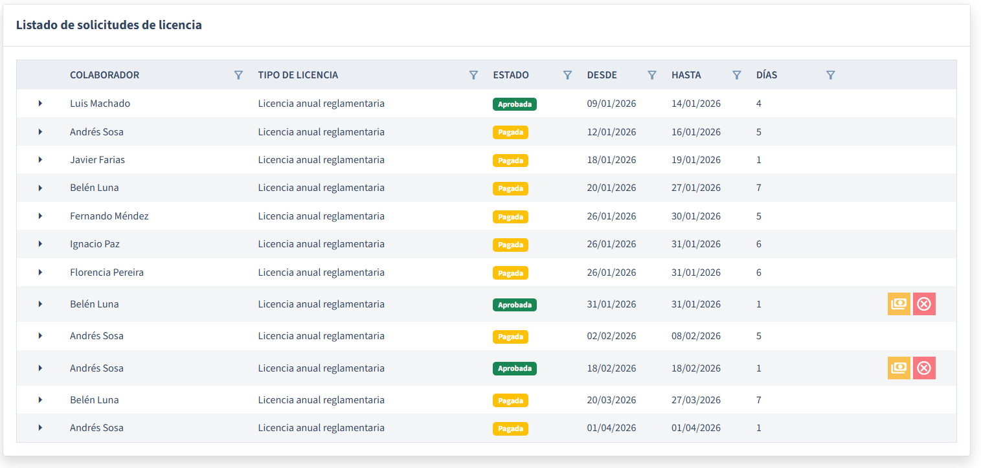Image resolution: width=981 pixels, height=468 pixels.
Task: Expand Florencia Pereira's row details
Action: [40, 273]
